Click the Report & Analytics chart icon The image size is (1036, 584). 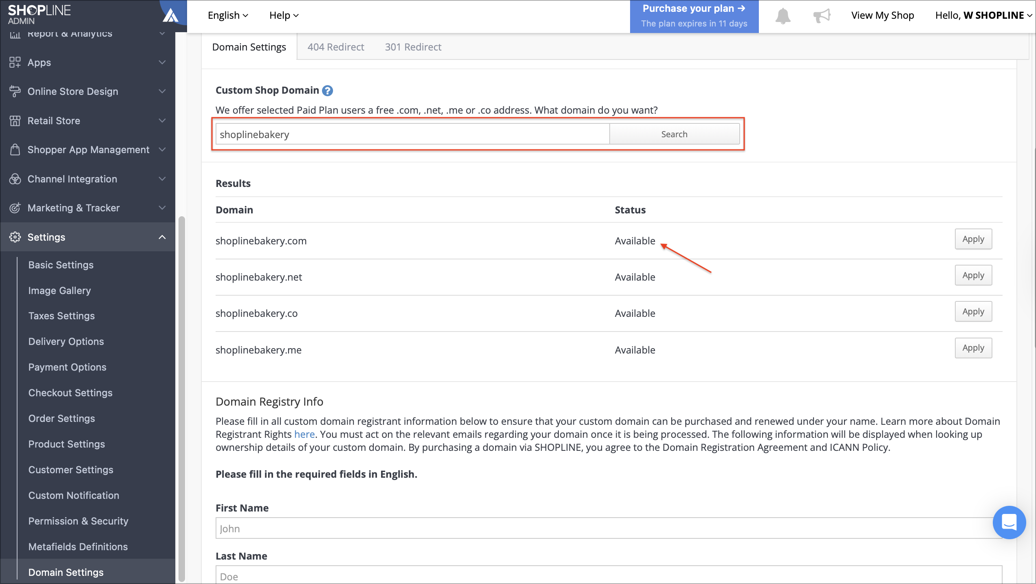[x=15, y=34]
